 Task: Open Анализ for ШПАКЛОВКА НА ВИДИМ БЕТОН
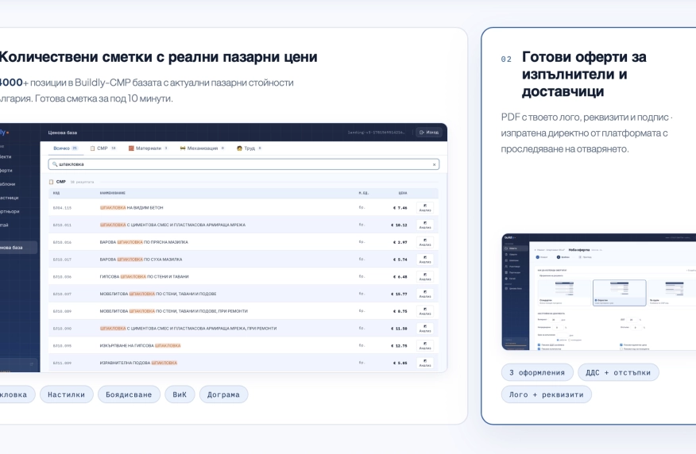[425, 207]
